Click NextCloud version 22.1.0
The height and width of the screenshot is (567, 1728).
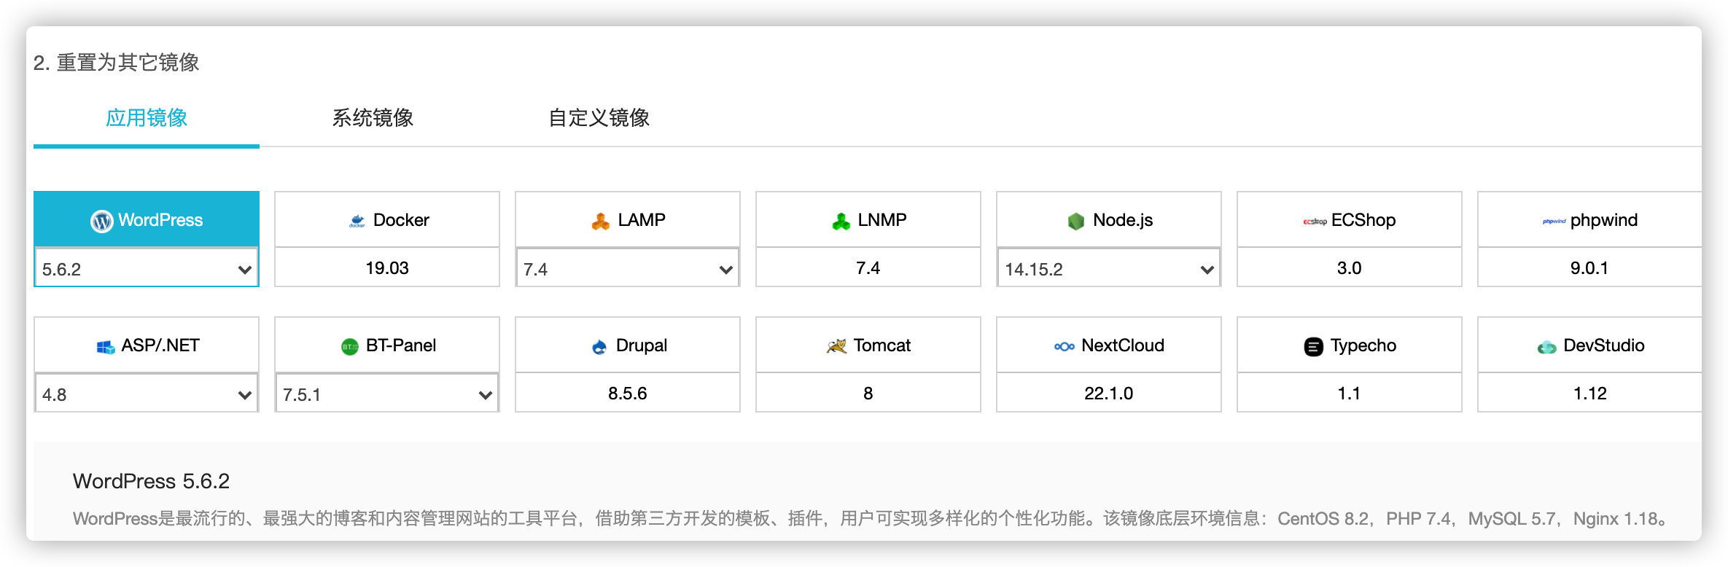(x=1109, y=394)
